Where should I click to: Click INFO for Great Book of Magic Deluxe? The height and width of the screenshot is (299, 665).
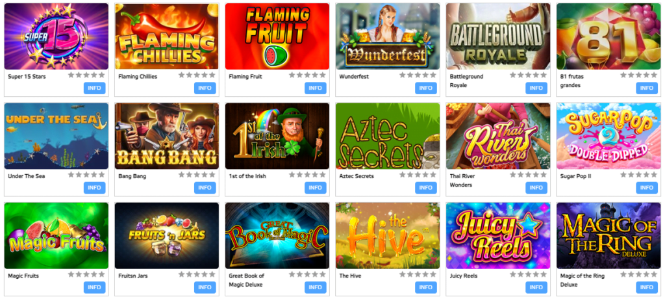pos(316,287)
